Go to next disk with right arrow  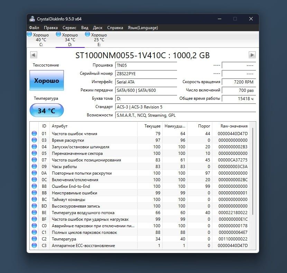252,55
